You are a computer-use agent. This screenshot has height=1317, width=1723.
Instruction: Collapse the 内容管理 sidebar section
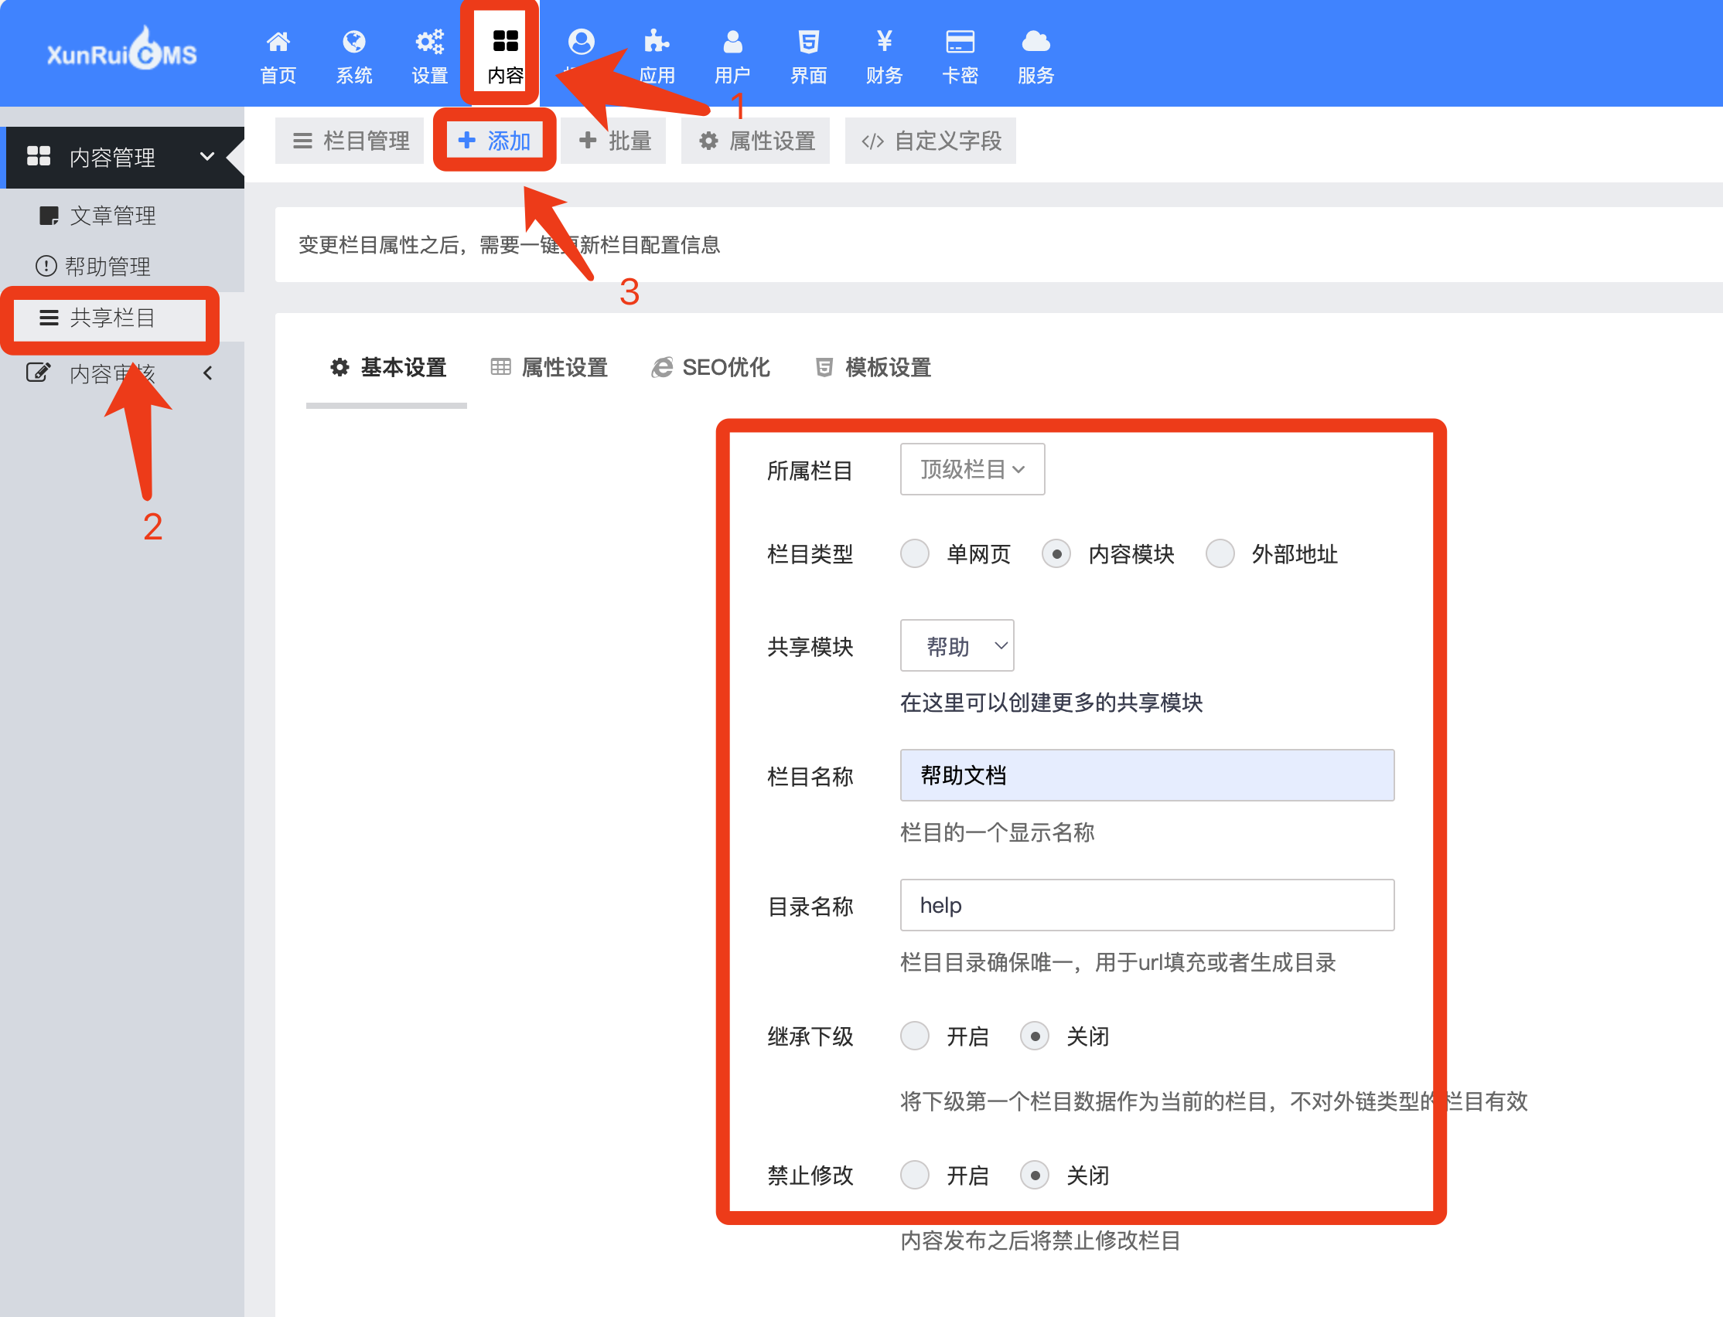coord(206,157)
